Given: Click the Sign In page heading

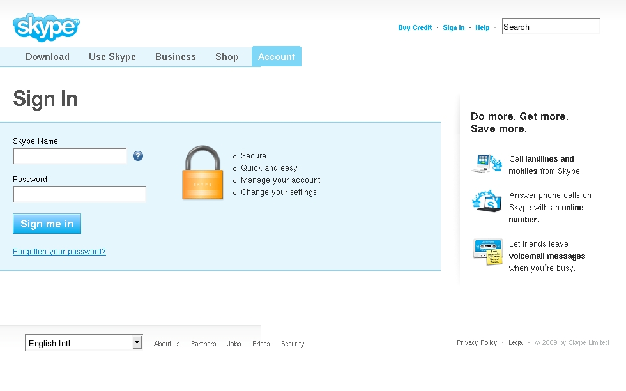Looking at the screenshot, I should click(45, 98).
